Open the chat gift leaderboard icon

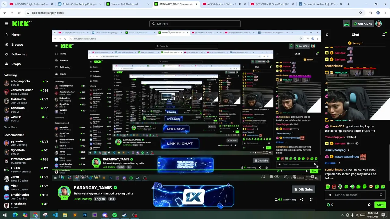coord(384,35)
